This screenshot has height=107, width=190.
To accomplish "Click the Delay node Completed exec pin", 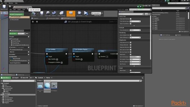I will click(117, 54).
